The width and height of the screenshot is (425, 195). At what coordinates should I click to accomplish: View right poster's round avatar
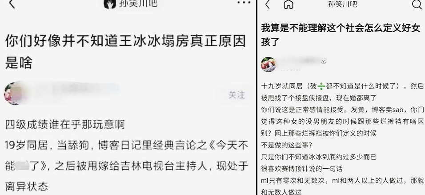[268, 65]
